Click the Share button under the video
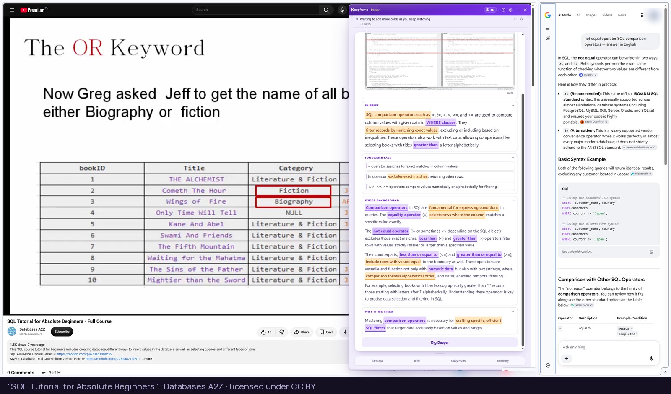 click(302, 332)
